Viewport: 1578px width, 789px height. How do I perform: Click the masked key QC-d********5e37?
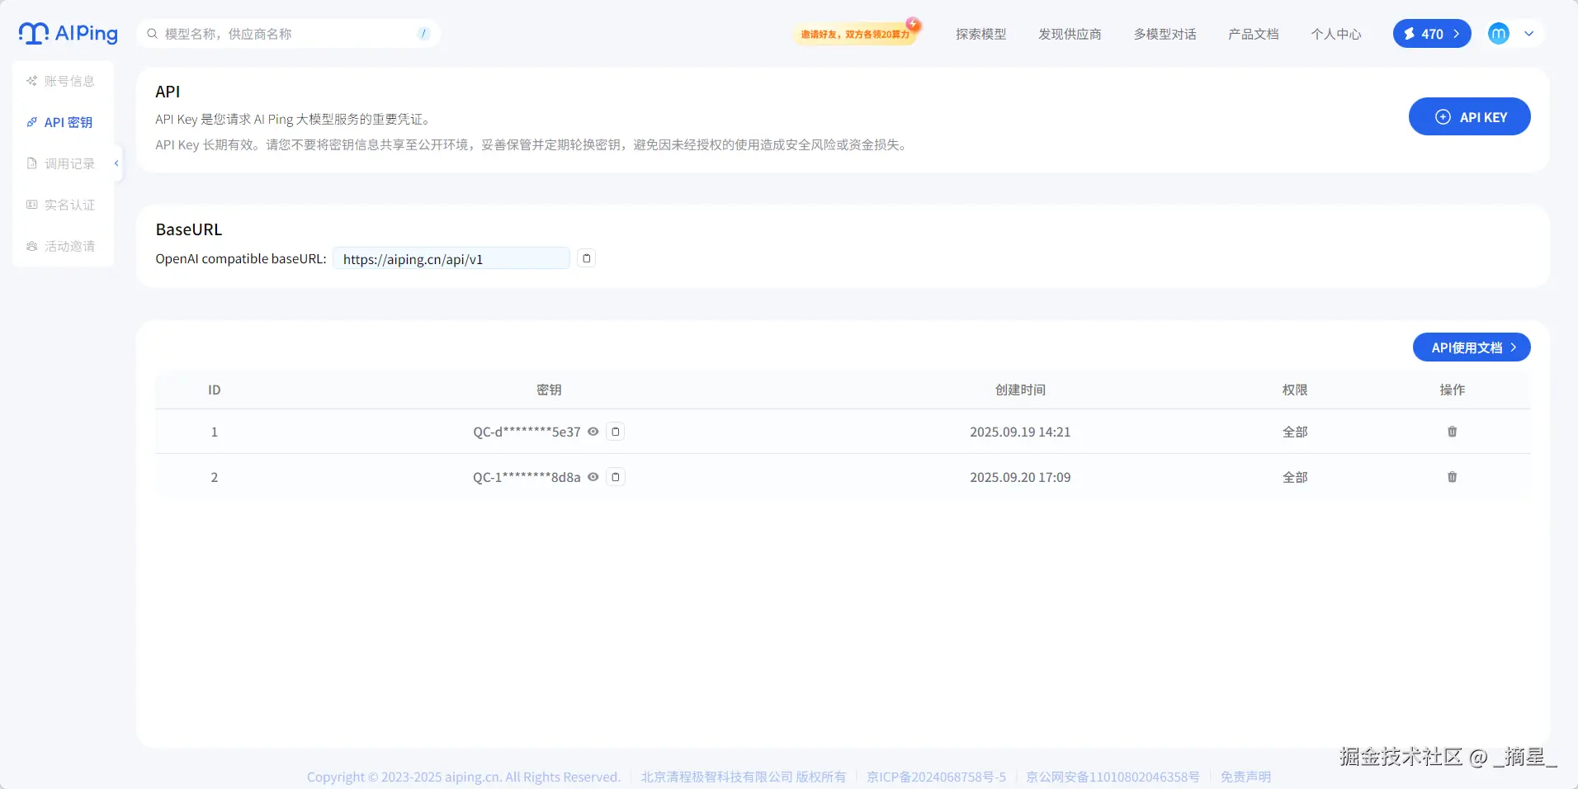click(x=527, y=432)
